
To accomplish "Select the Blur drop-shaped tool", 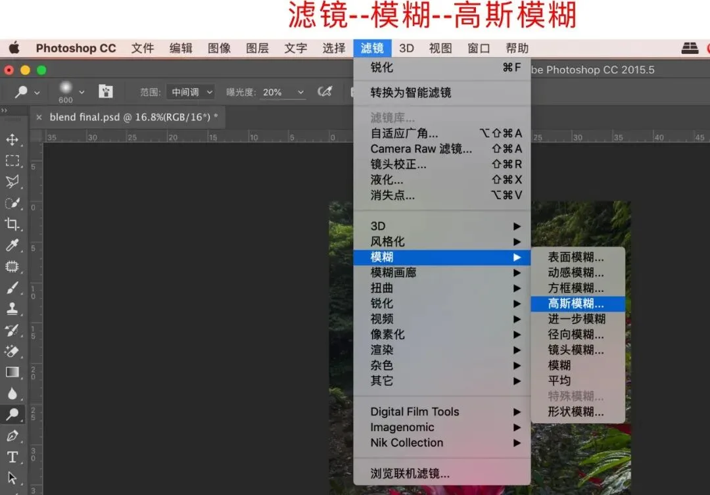I will click(x=12, y=393).
